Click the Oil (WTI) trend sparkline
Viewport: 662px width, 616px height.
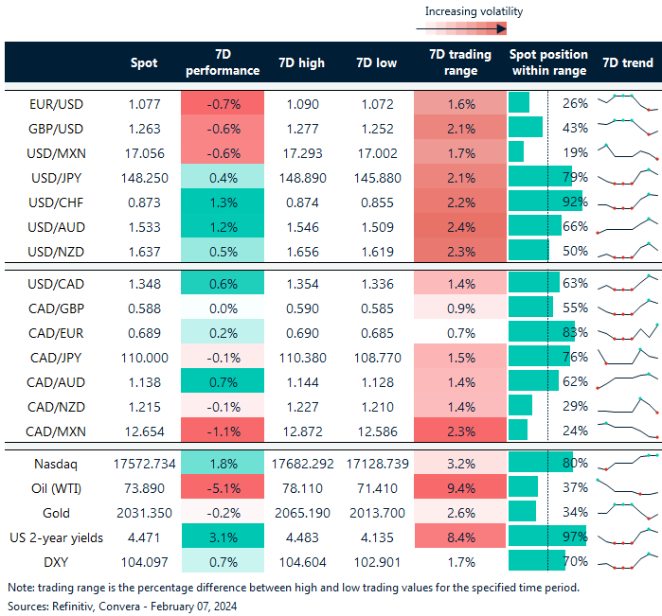click(x=625, y=487)
